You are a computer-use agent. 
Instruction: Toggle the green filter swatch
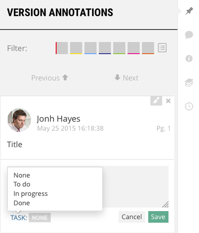point(119,48)
